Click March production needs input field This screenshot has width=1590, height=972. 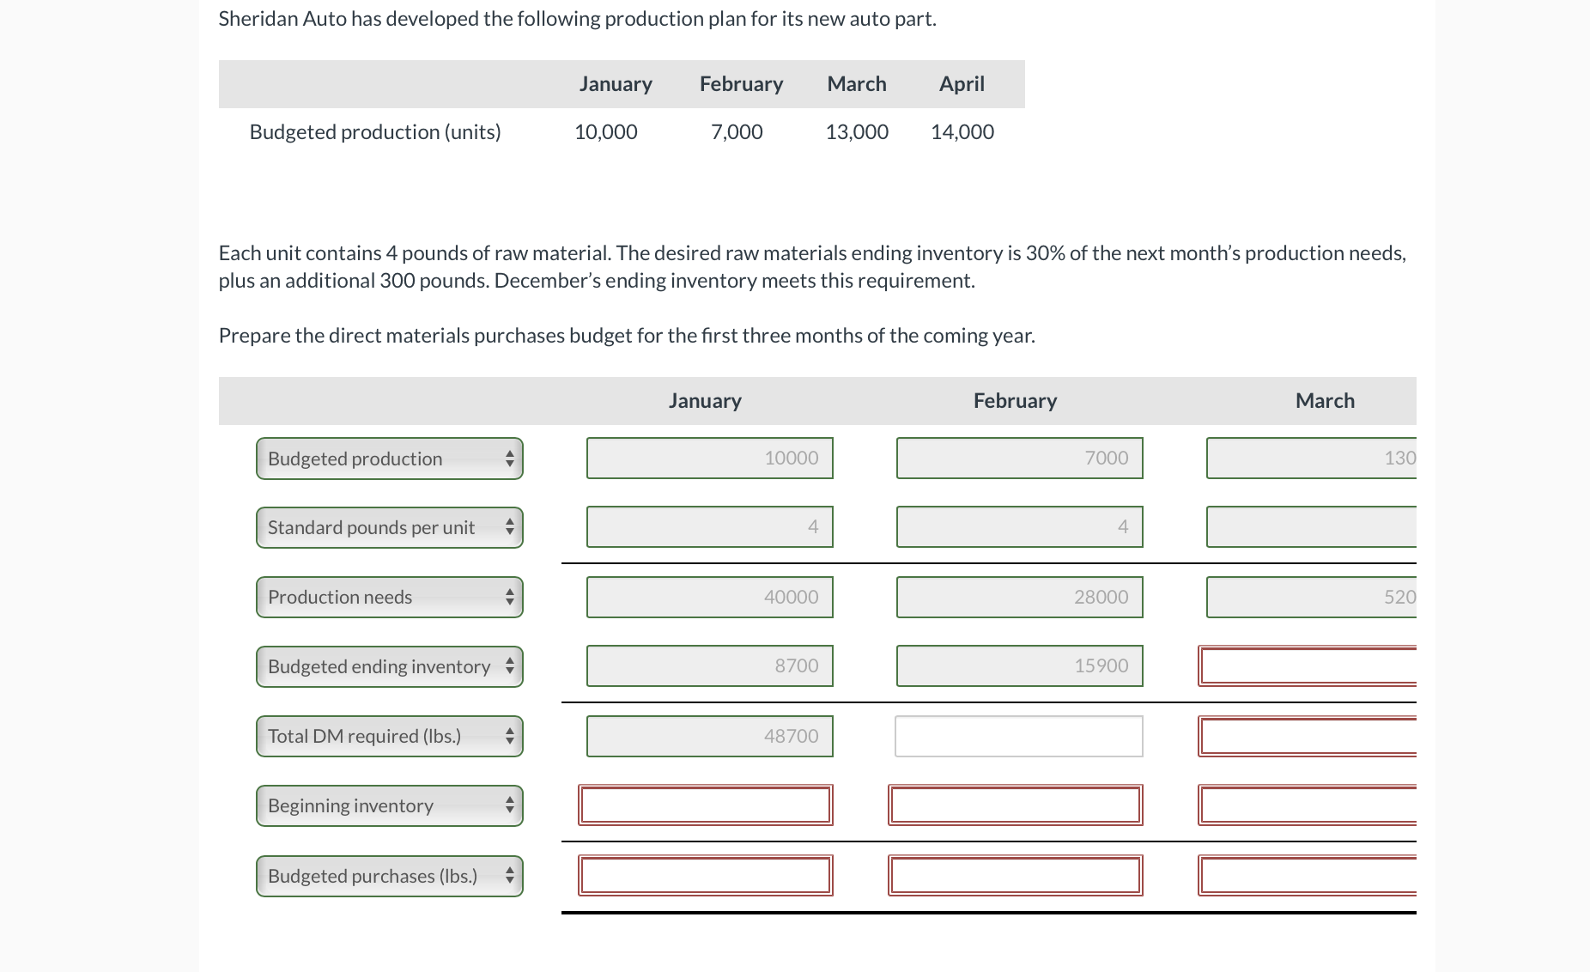1312,597
